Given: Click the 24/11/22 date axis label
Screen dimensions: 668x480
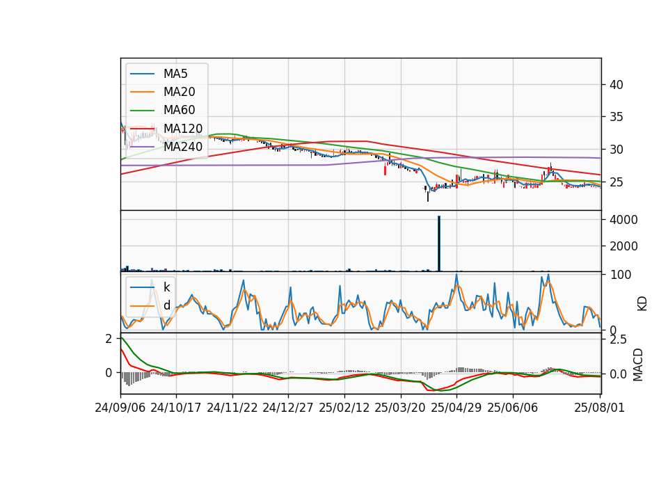Looking at the screenshot, I should coord(232,408).
